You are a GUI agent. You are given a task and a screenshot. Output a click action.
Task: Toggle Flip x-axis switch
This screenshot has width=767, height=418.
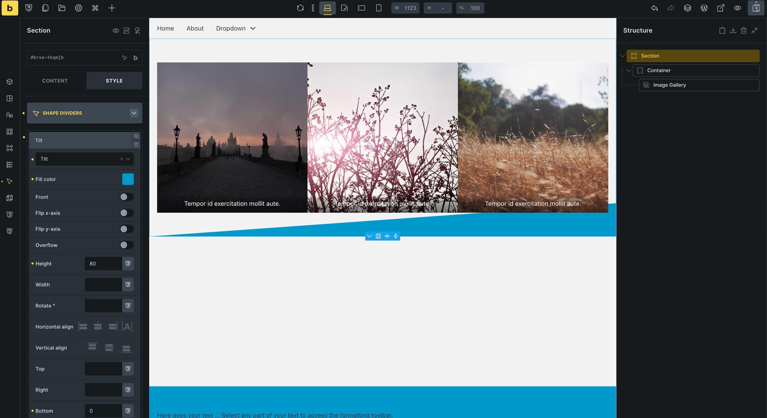127,213
